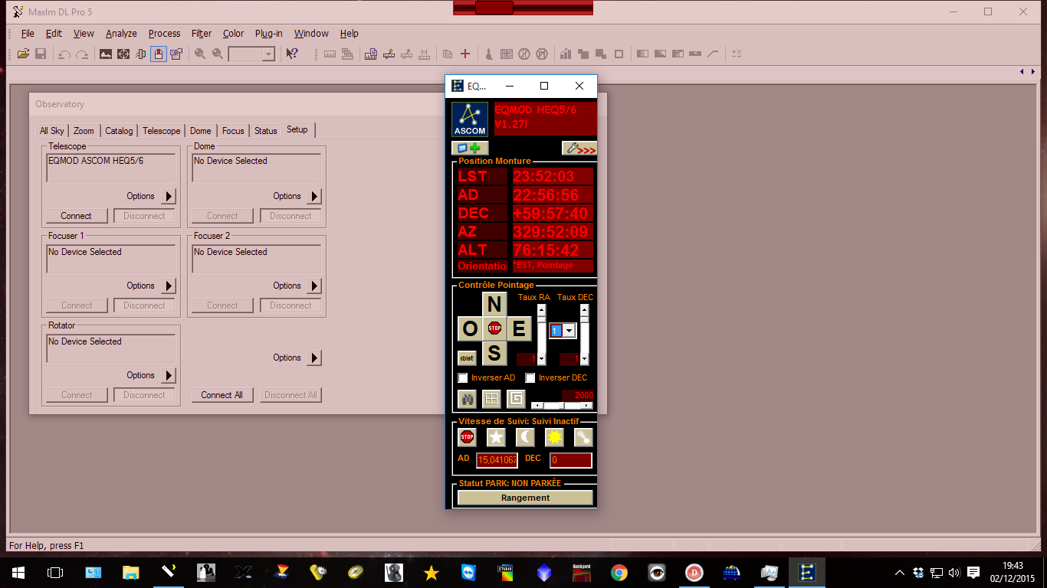The image size is (1047, 588).
Task: Switch to the Focus tab in Observatory
Action: tap(233, 131)
